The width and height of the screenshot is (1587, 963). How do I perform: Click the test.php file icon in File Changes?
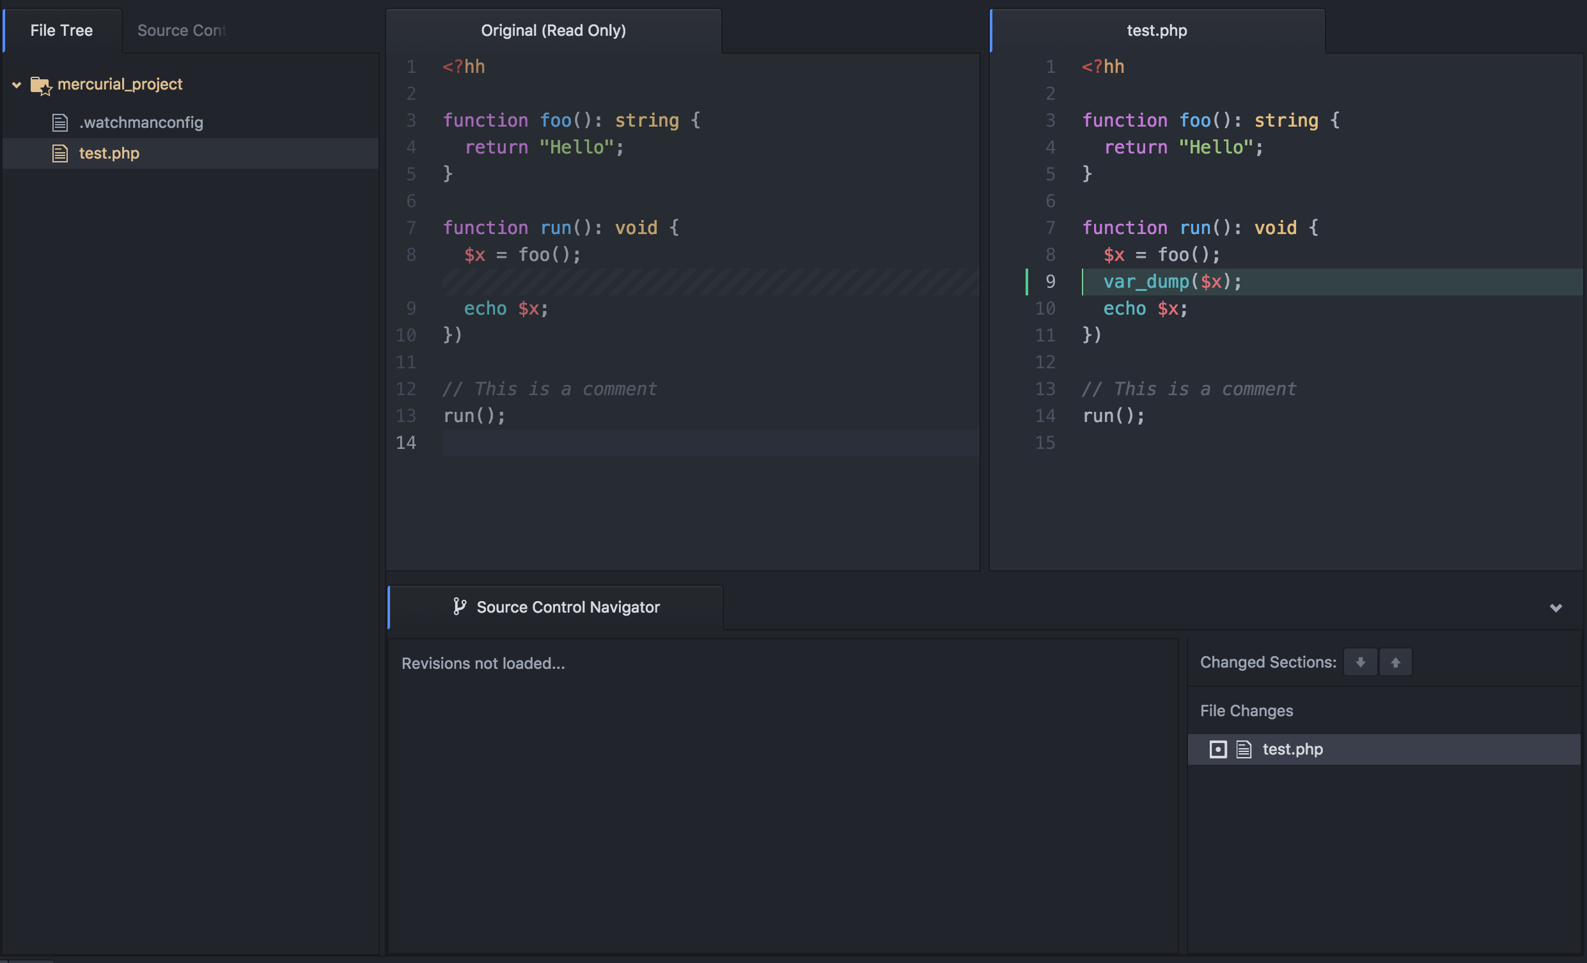pos(1244,749)
